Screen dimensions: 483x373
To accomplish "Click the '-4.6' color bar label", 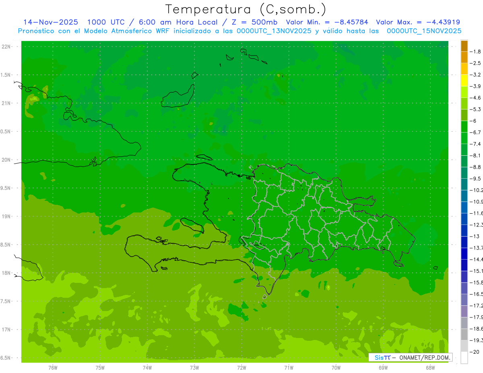I will (475, 98).
